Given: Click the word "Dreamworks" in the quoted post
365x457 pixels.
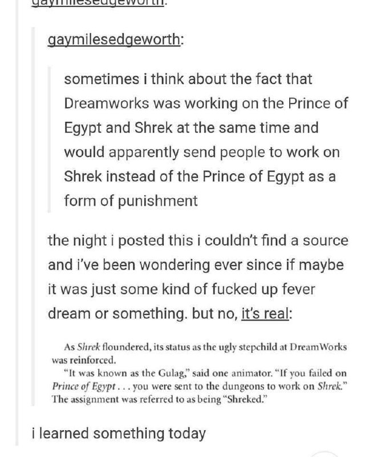Looking at the screenshot, I should (x=107, y=103).
